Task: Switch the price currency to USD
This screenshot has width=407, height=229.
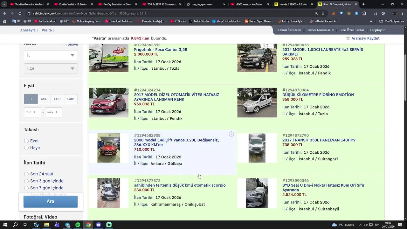Action: [x=44, y=99]
